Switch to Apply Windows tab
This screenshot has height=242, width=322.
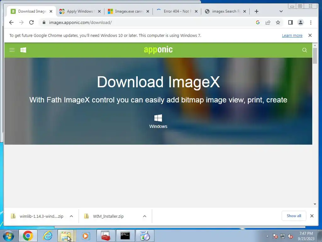(x=80, y=11)
